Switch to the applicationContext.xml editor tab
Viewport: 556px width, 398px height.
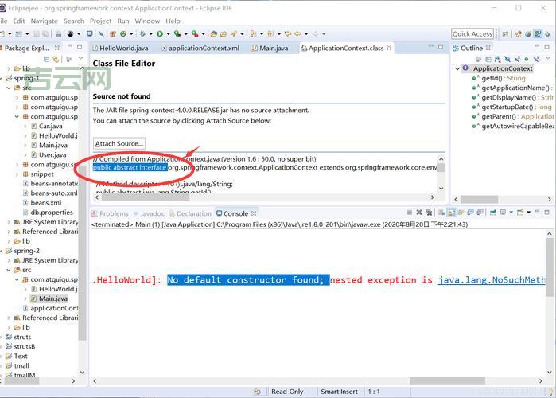tap(200, 48)
